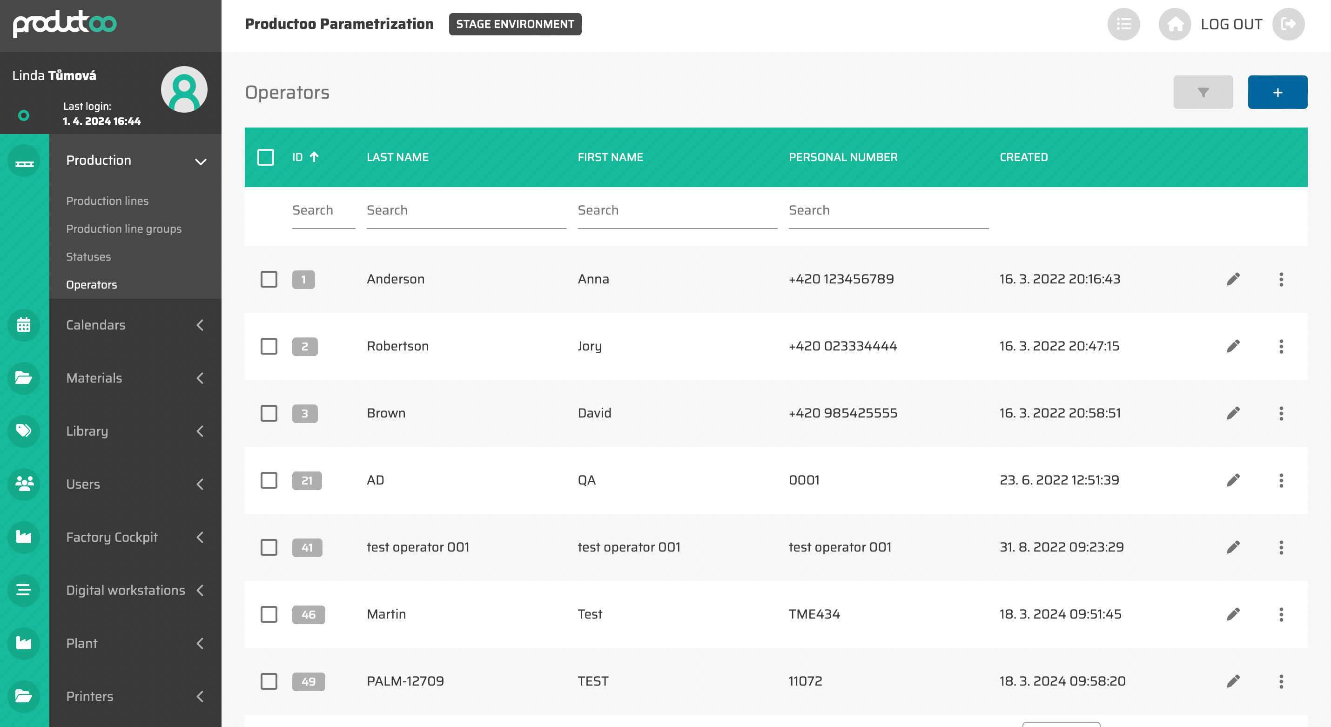The width and height of the screenshot is (1331, 727).
Task: Click the Calendars sidebar calendar icon
Action: [x=24, y=325]
